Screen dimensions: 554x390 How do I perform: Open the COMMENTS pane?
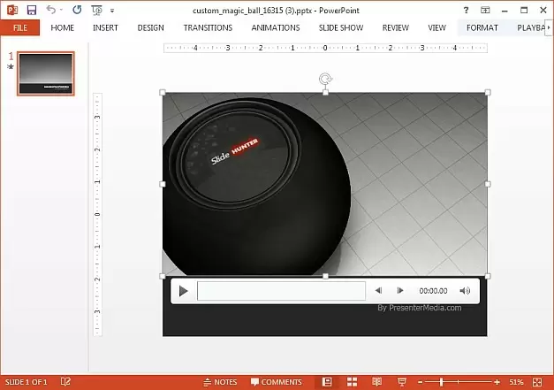276,382
